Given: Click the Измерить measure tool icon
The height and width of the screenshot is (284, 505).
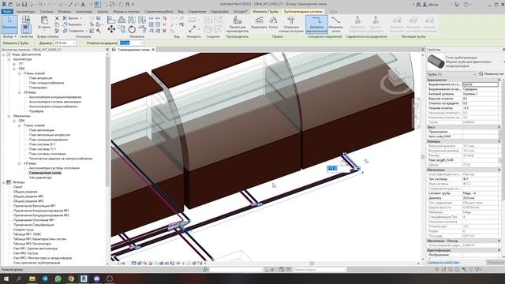Looking at the screenshot, I should click(193, 29).
